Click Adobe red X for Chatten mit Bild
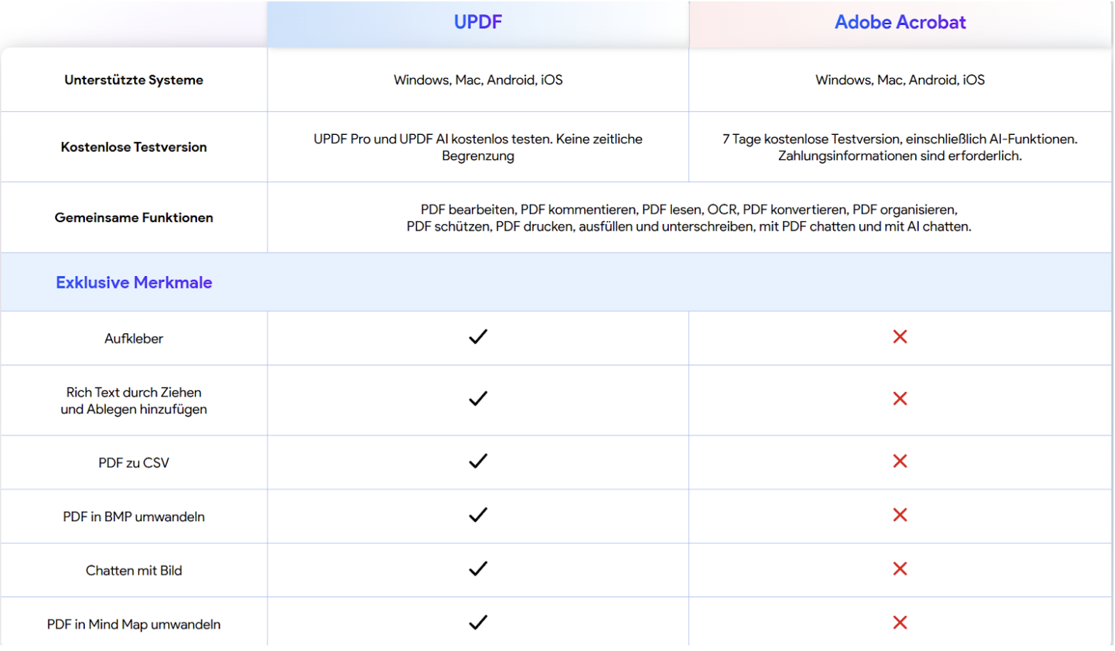 [x=899, y=569]
